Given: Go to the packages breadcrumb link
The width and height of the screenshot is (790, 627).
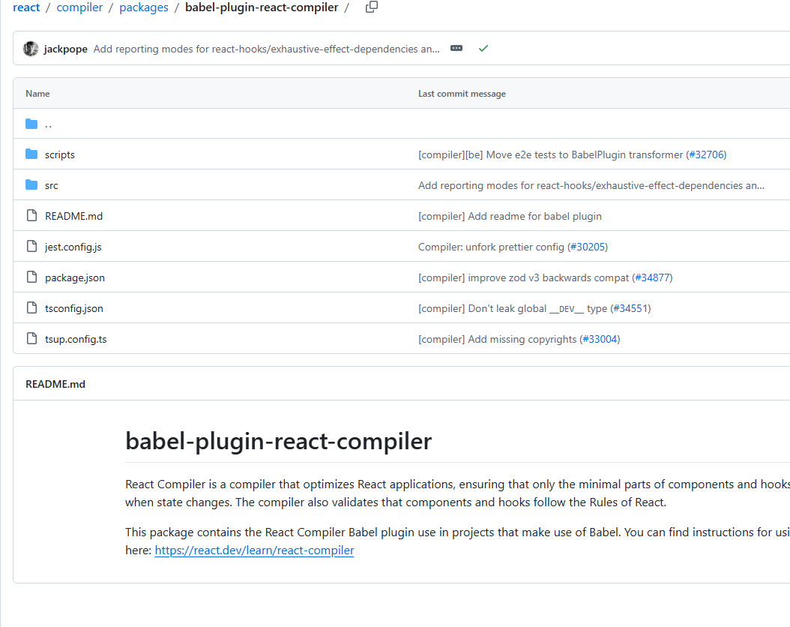Looking at the screenshot, I should (x=144, y=7).
